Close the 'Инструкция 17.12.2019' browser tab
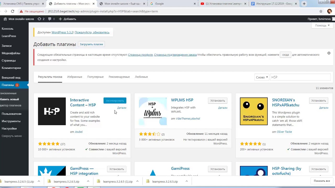 pos(296,4)
